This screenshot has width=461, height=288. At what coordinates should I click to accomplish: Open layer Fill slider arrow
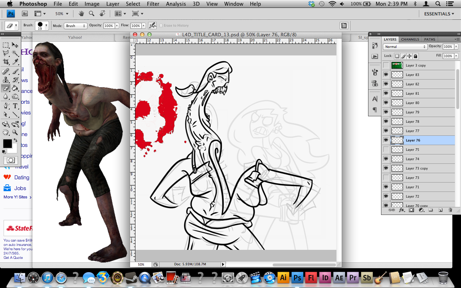(456, 56)
